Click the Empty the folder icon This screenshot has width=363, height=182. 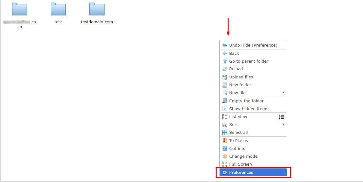click(x=224, y=101)
